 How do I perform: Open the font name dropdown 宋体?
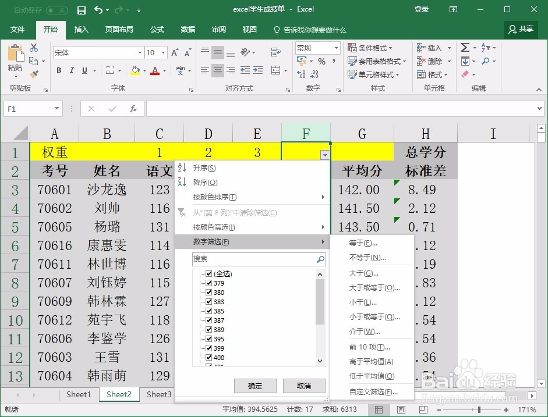coord(140,53)
